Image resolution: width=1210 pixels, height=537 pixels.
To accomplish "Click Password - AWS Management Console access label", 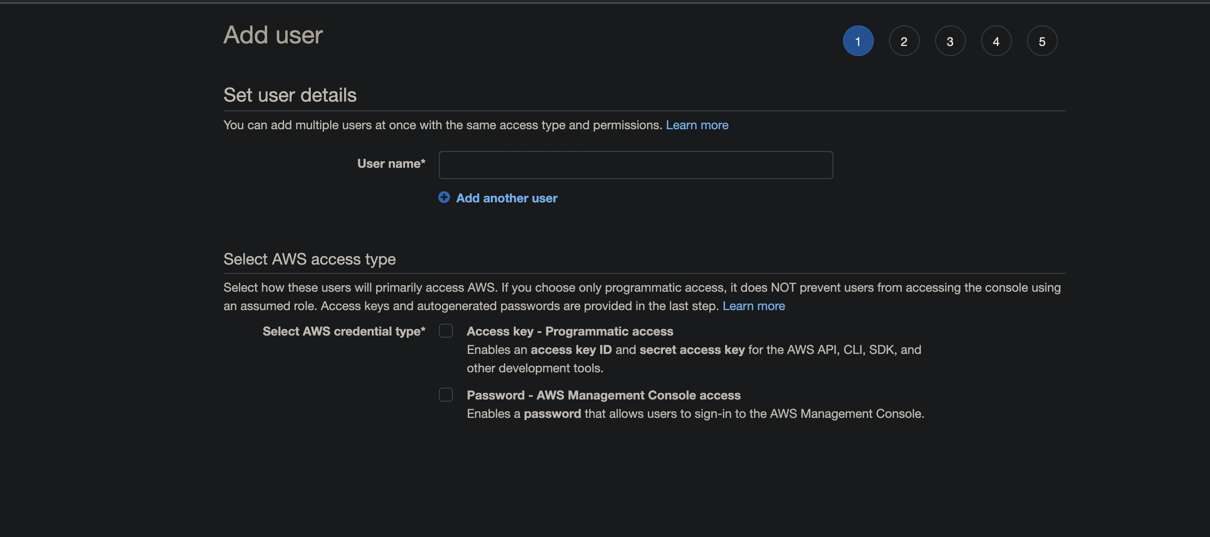I will click(604, 395).
